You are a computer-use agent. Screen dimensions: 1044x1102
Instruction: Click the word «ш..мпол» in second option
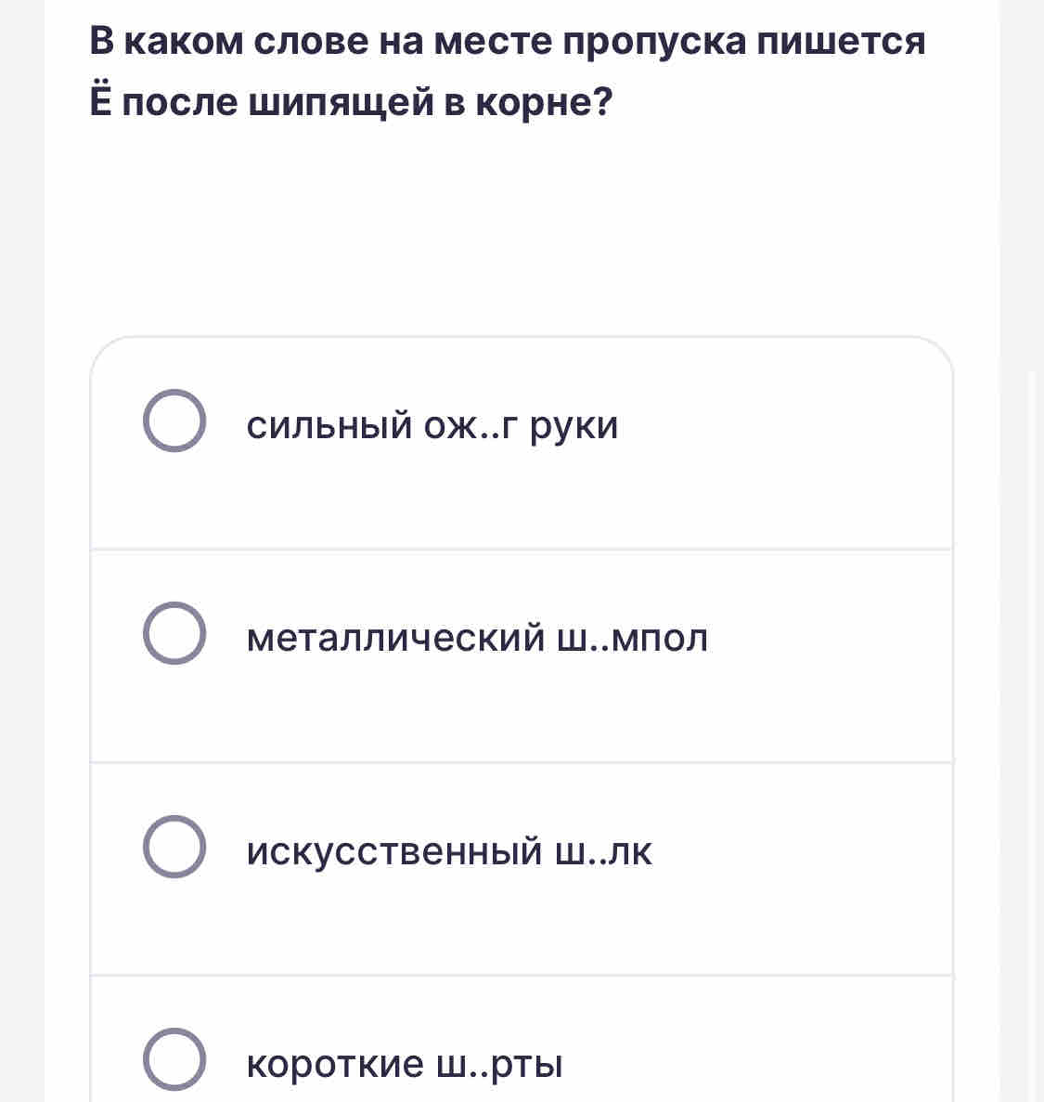pyautogui.click(x=632, y=639)
